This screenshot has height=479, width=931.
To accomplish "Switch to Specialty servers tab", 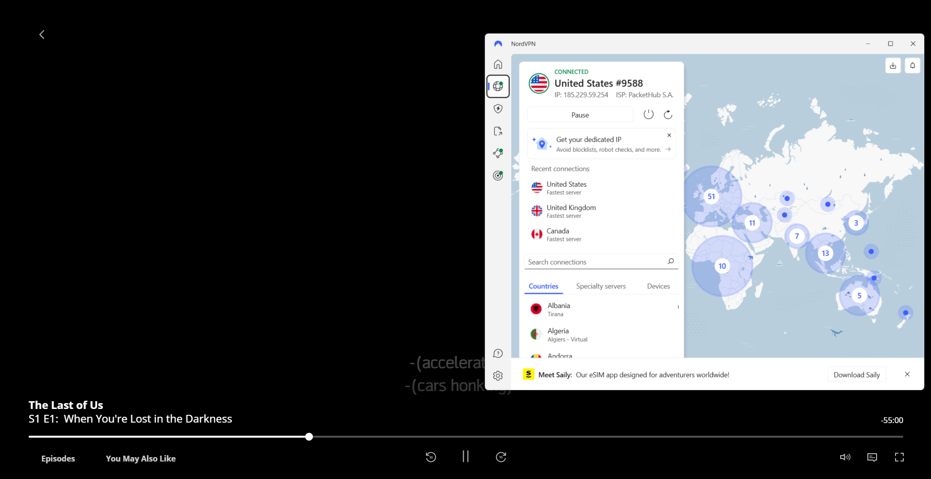I will tap(601, 286).
